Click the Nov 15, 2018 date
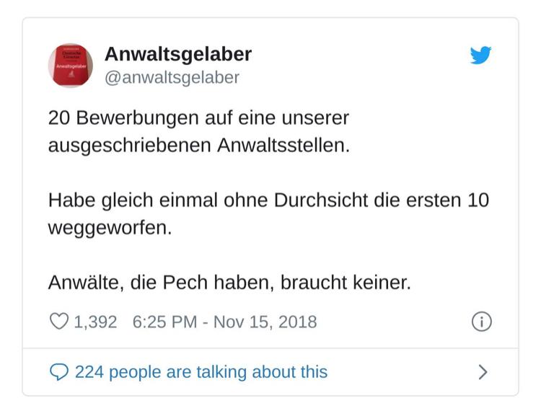The width and height of the screenshot is (541, 416). coord(266,322)
